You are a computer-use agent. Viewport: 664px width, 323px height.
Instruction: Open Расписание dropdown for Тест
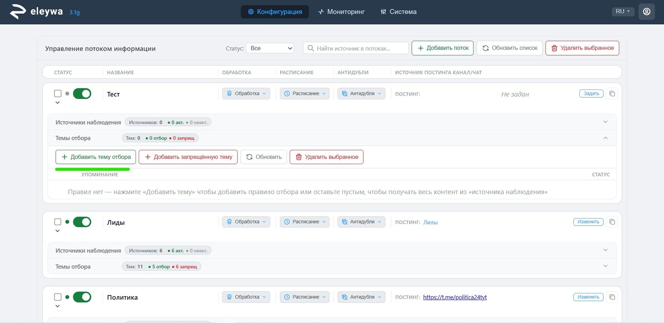(x=304, y=93)
